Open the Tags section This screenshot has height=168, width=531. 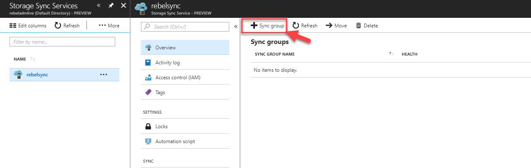[x=185, y=92]
